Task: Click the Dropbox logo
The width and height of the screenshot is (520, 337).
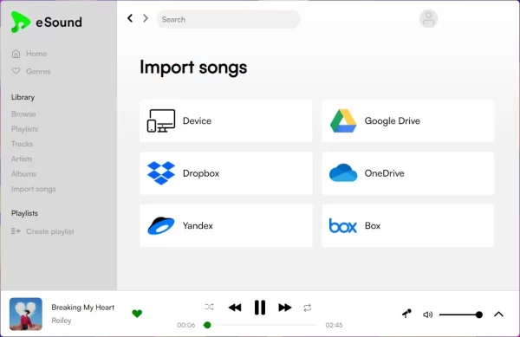Action: click(x=161, y=173)
